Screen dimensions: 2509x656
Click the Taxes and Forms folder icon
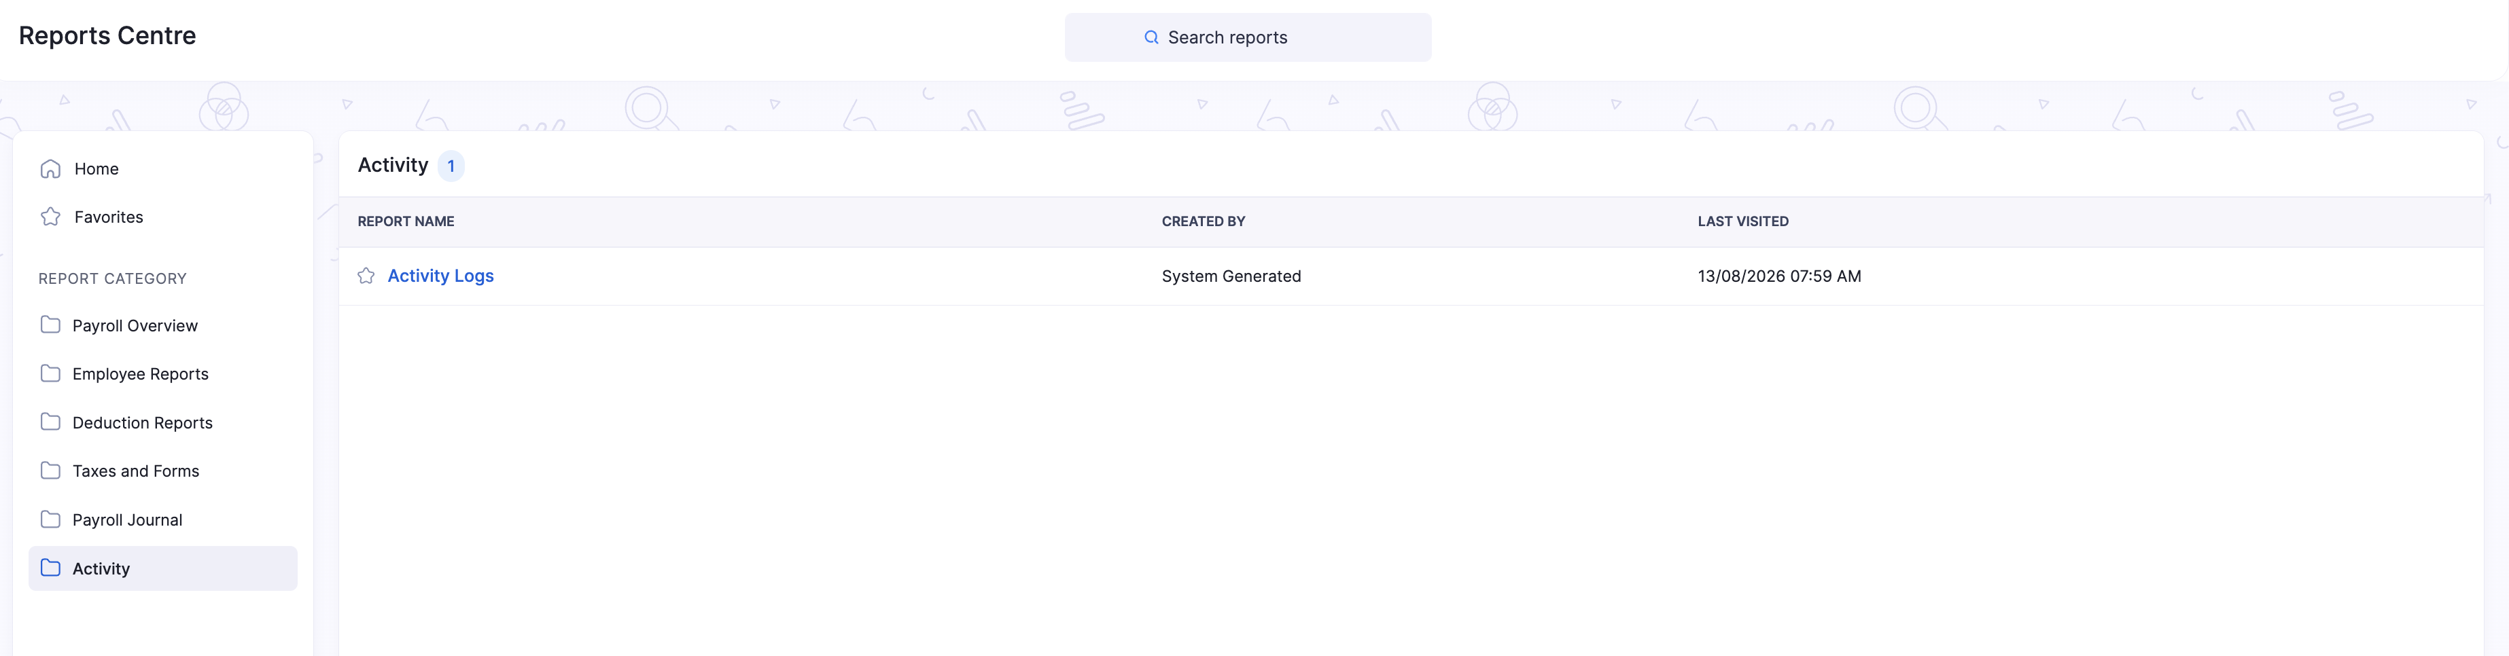51,471
